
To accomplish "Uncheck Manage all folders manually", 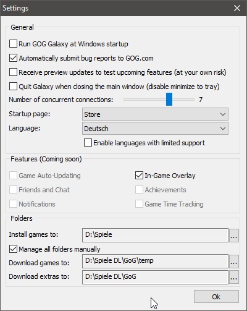I will [x=13, y=249].
